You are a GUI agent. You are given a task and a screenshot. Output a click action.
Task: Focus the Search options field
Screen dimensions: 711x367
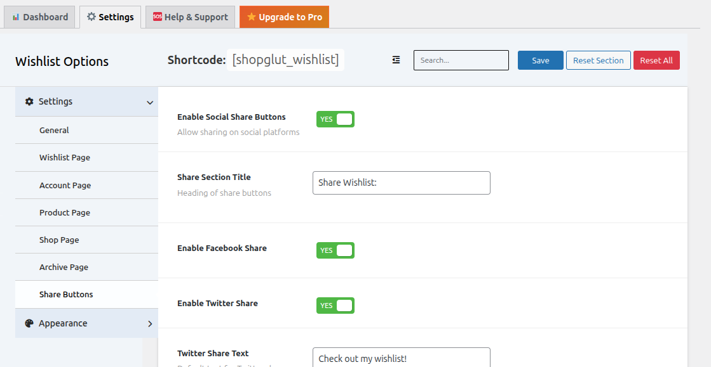(461, 60)
